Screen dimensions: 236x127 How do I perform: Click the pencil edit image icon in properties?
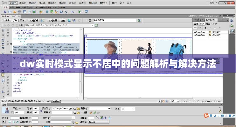click(90, 112)
